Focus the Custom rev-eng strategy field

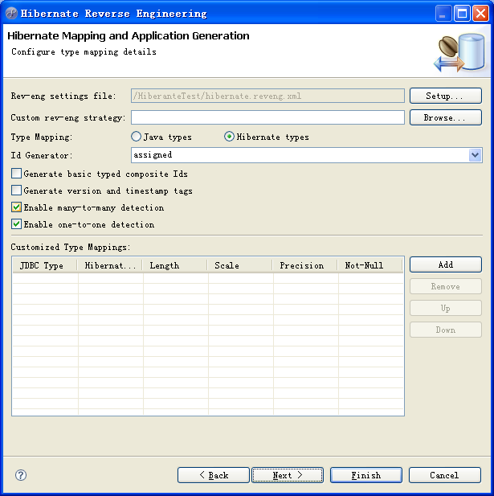point(267,117)
